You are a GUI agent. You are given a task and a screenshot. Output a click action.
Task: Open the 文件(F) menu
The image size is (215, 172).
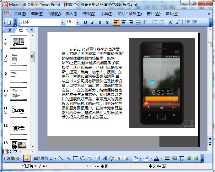point(20,14)
